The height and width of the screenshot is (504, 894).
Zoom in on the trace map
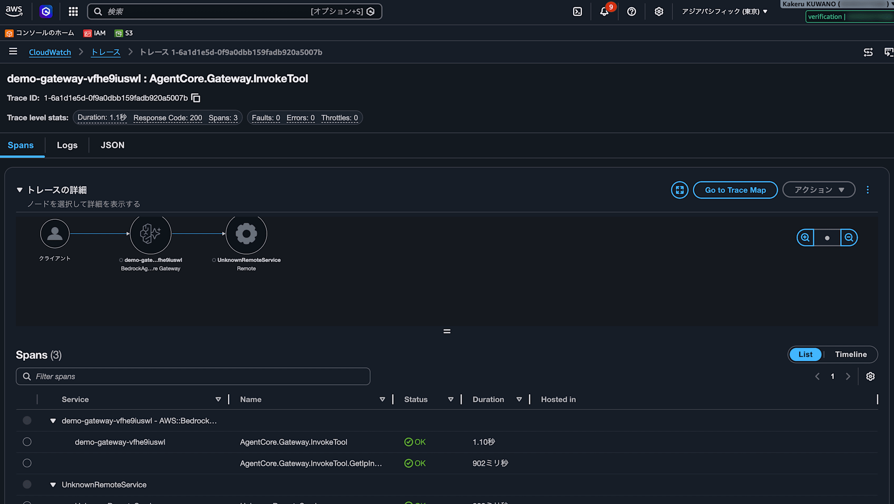[x=805, y=237]
